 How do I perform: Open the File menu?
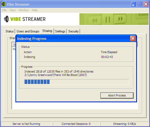[4, 10]
